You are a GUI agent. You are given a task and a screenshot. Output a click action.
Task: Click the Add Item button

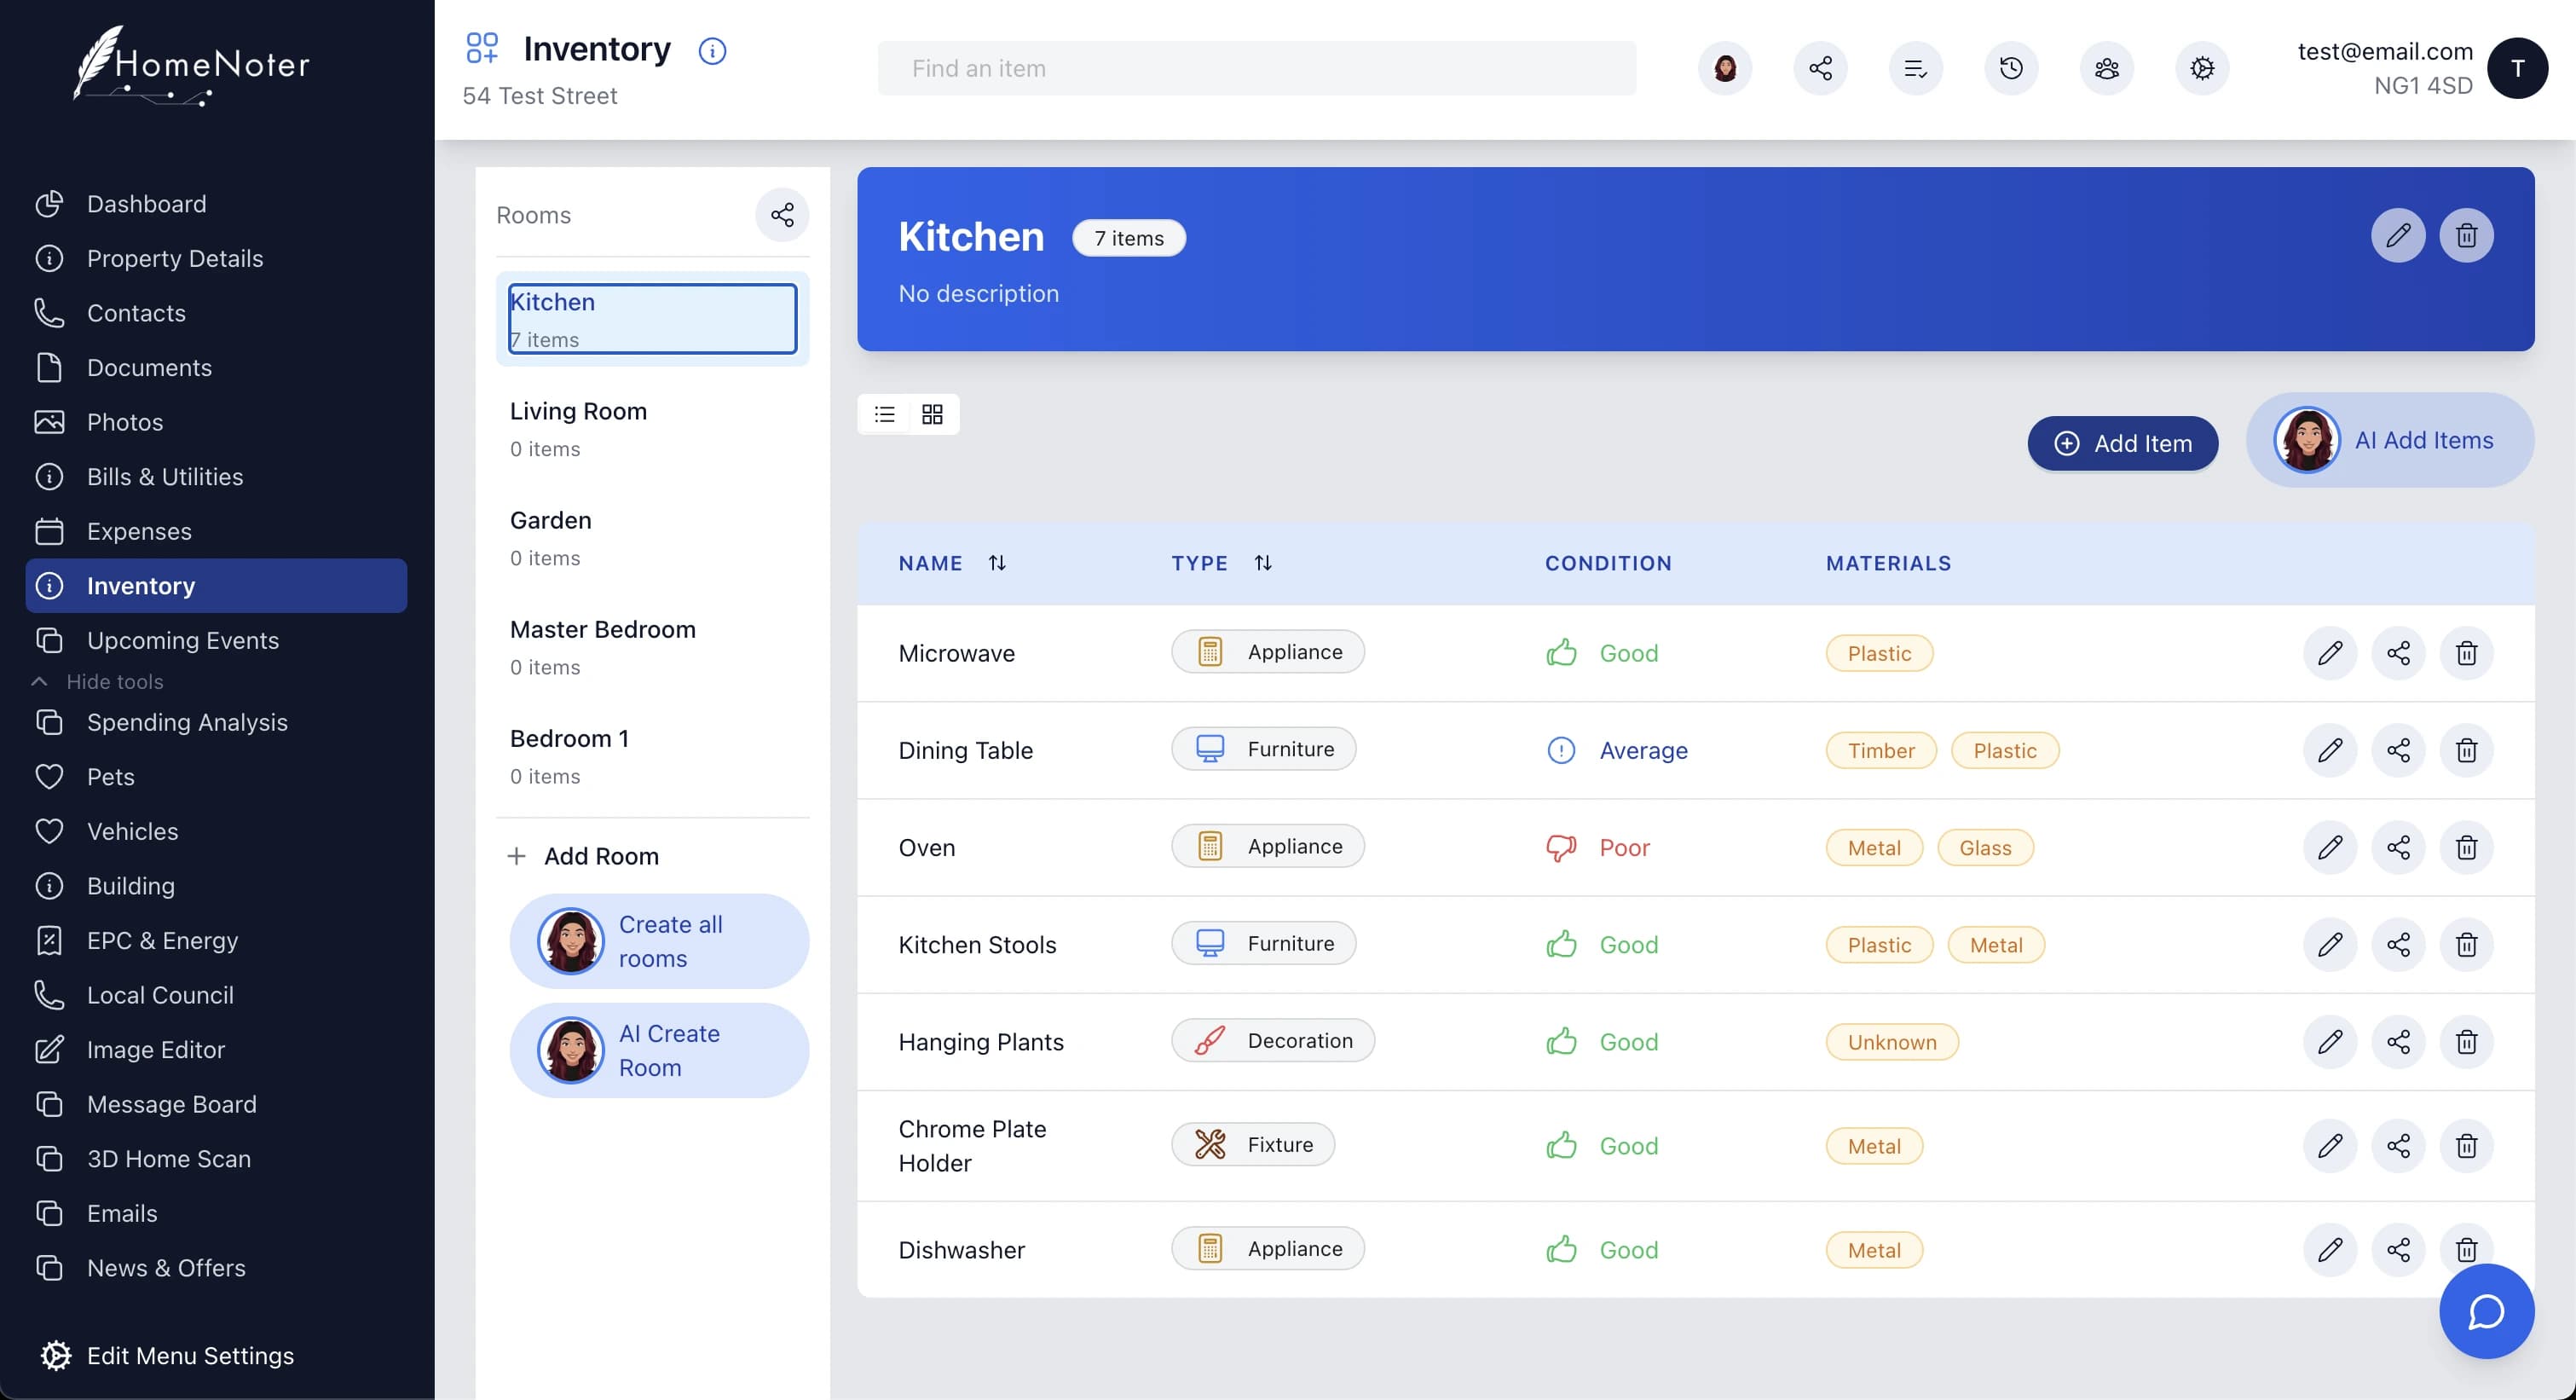click(2122, 443)
